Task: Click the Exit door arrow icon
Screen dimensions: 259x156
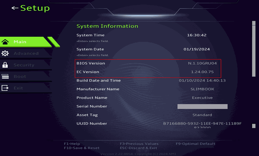Action: [x=5, y=88]
